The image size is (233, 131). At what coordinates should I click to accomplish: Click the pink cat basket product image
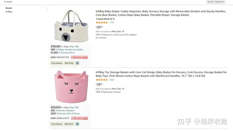[70, 87]
